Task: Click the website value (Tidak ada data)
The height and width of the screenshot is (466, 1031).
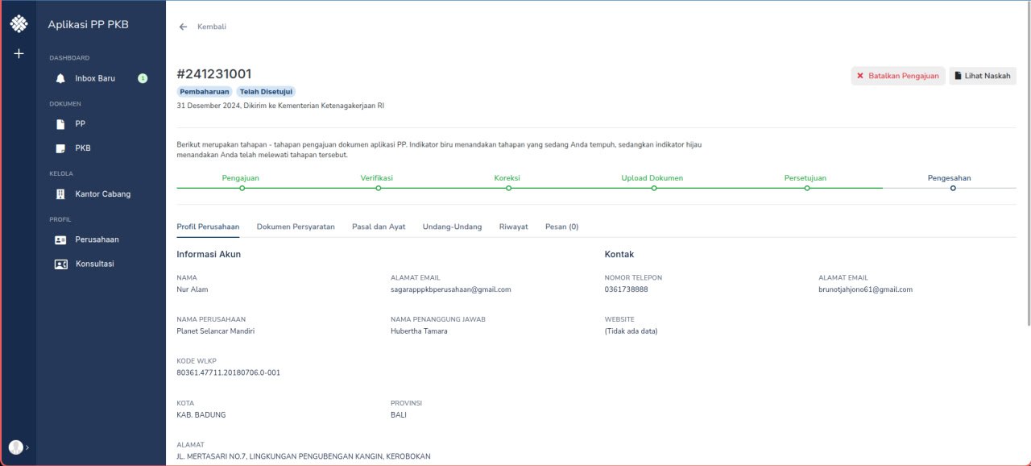Action: coord(631,331)
